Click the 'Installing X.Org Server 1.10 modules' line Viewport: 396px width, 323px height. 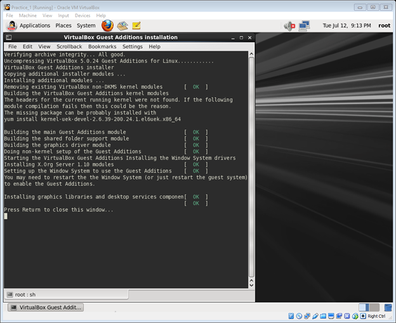point(59,164)
